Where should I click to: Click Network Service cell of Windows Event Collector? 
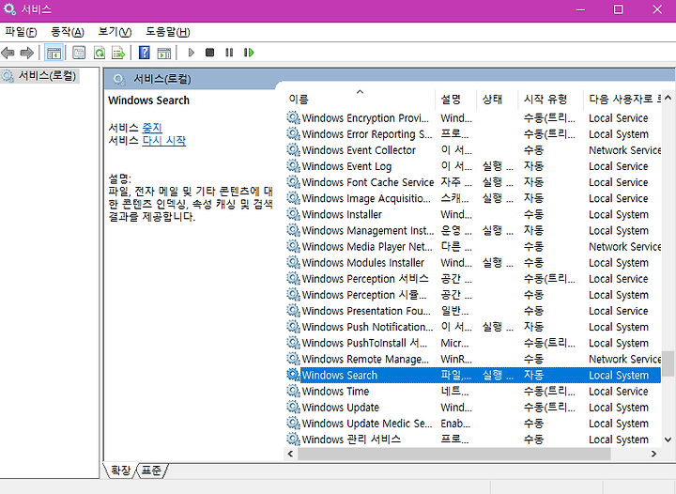624,150
